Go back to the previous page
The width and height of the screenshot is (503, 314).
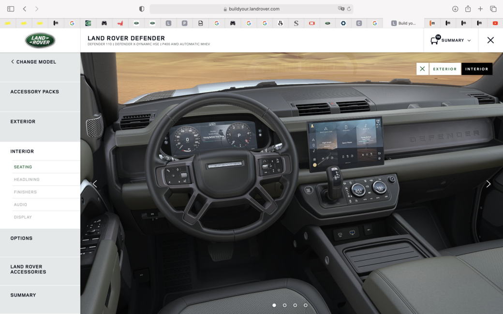25,9
